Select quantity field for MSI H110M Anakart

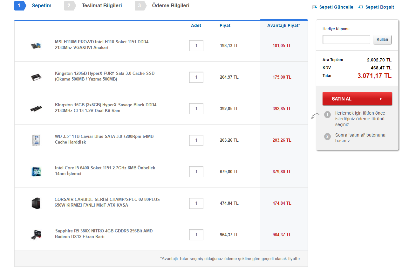point(196,46)
